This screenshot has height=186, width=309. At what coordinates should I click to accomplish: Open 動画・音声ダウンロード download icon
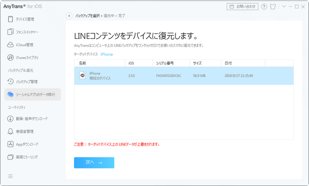pos(10,119)
